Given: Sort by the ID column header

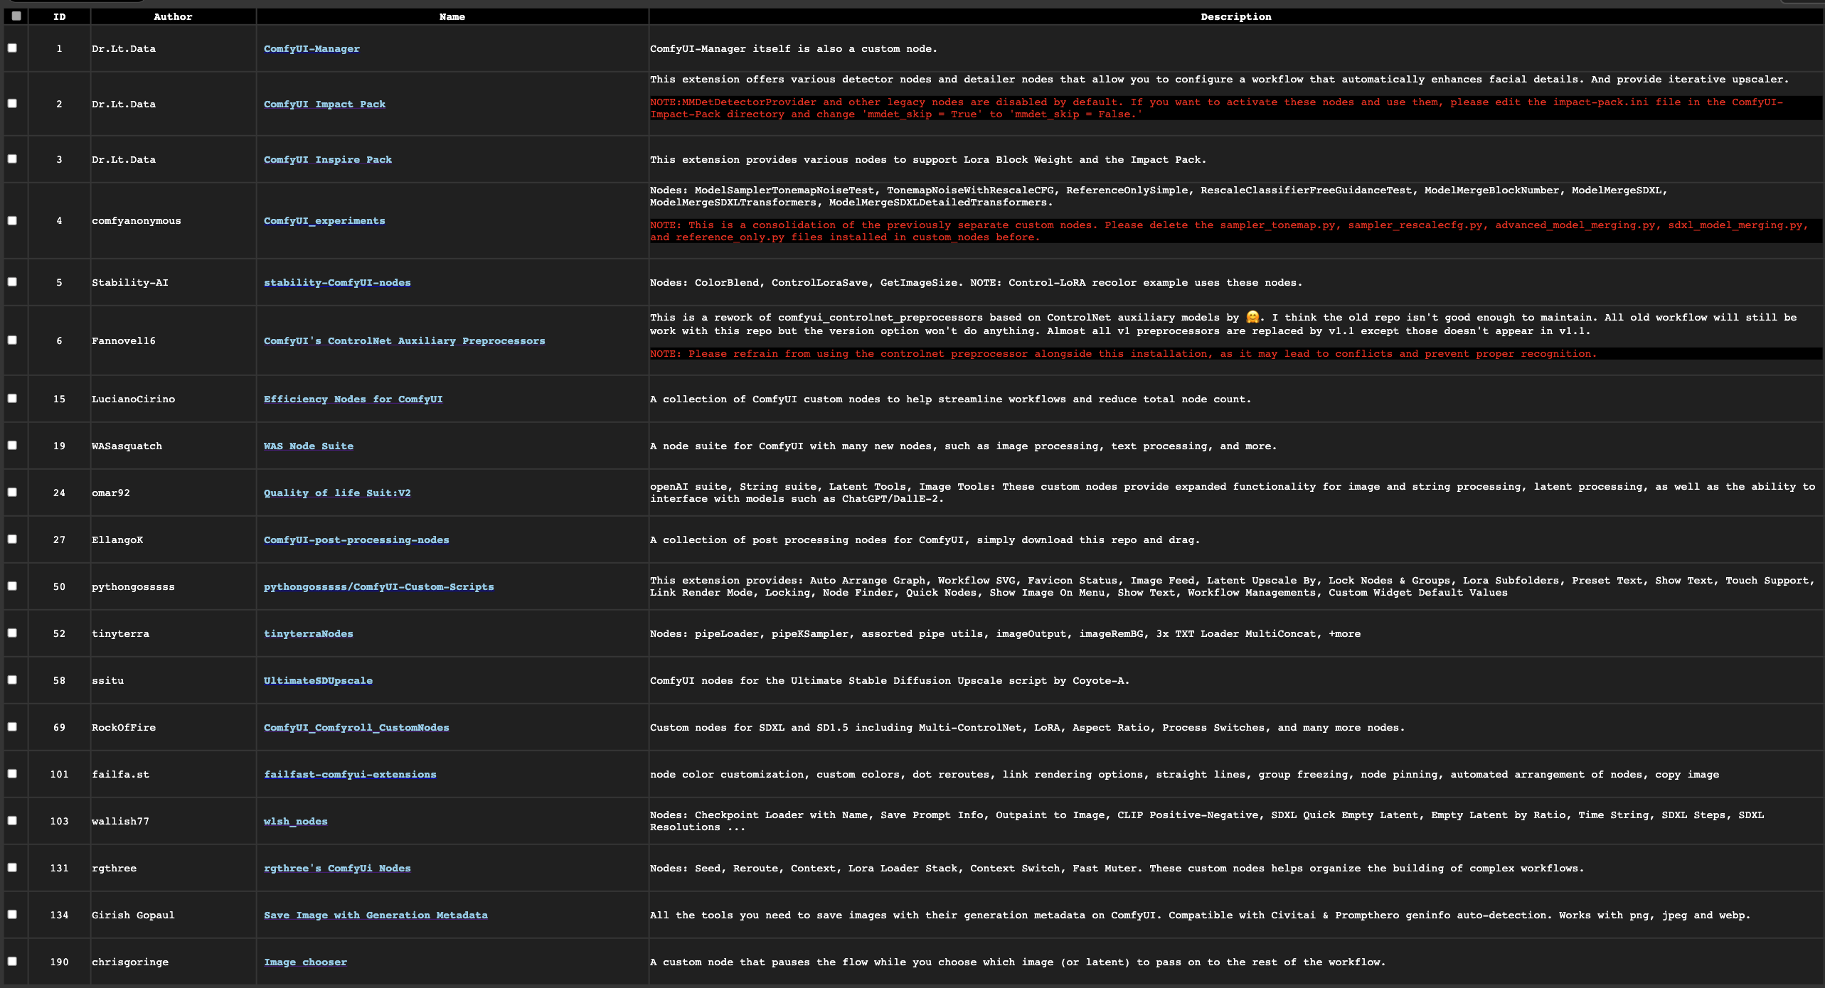Looking at the screenshot, I should 60,16.
